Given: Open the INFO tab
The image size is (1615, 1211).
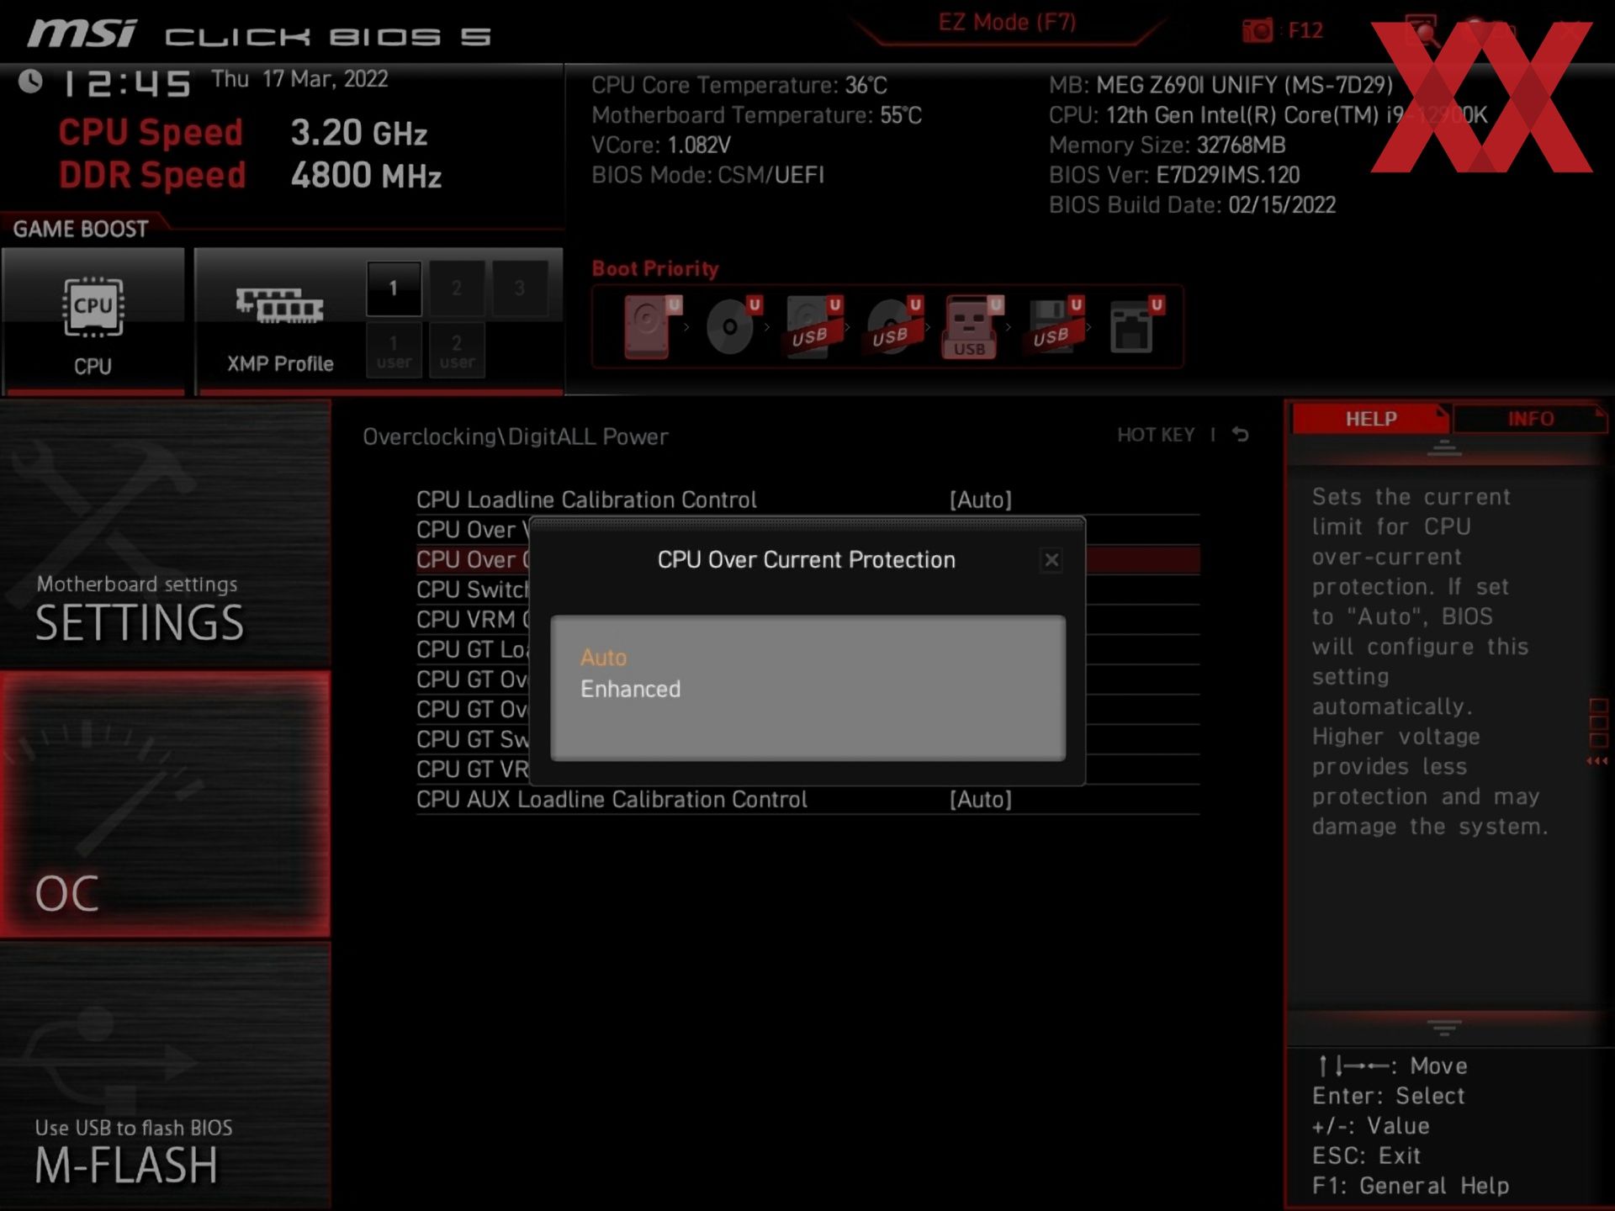Looking at the screenshot, I should (1529, 419).
